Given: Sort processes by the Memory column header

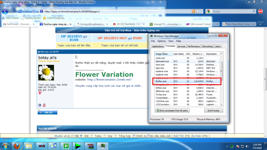Looking at the screenshot, I should pos(196,54).
